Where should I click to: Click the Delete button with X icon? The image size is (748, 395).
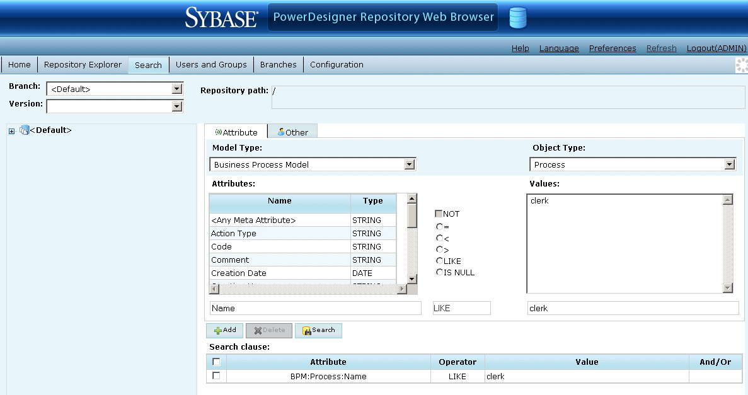(269, 330)
